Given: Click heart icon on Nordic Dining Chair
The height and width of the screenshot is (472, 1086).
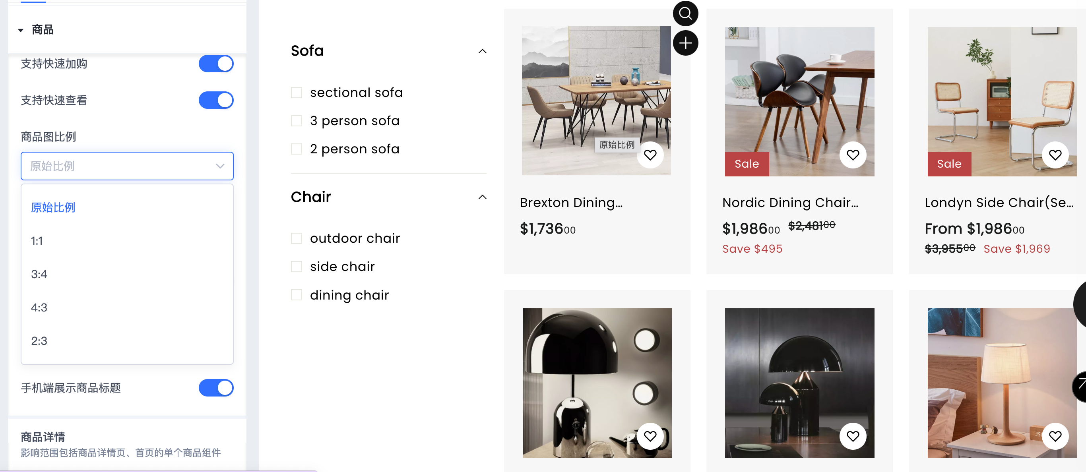Looking at the screenshot, I should 852,155.
